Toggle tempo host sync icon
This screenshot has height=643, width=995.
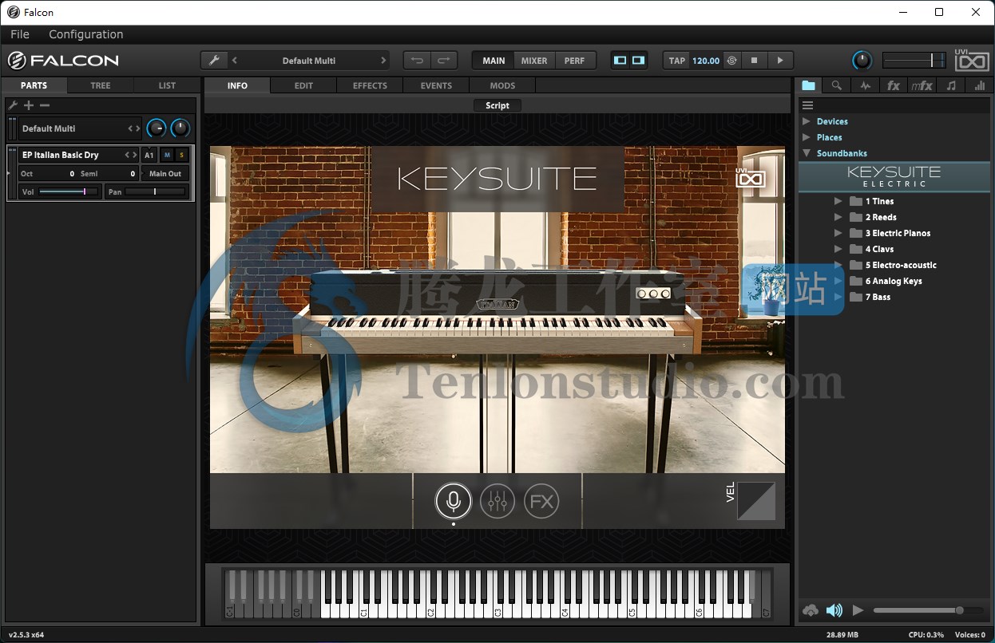click(731, 61)
